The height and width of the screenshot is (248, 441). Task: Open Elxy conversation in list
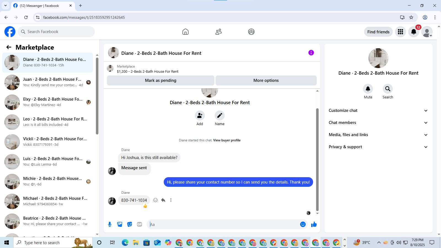click(x=47, y=102)
